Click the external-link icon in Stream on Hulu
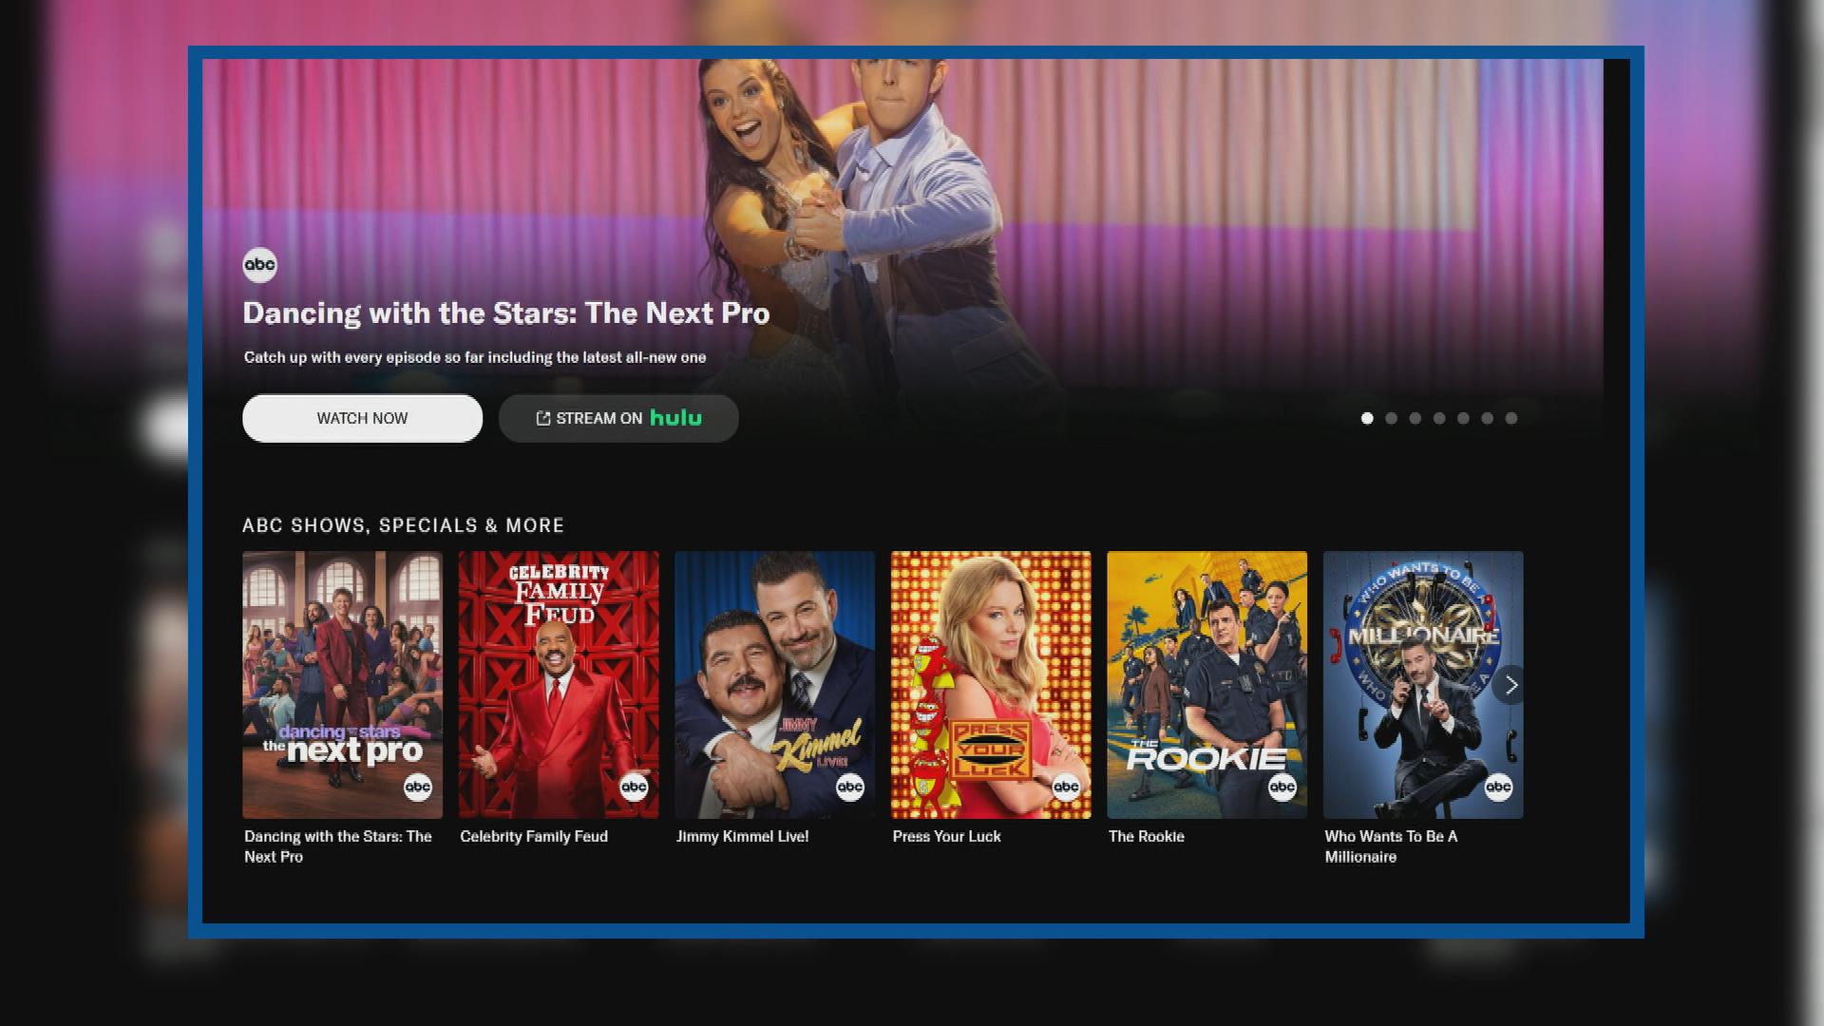The height and width of the screenshot is (1026, 1824). [x=543, y=419]
